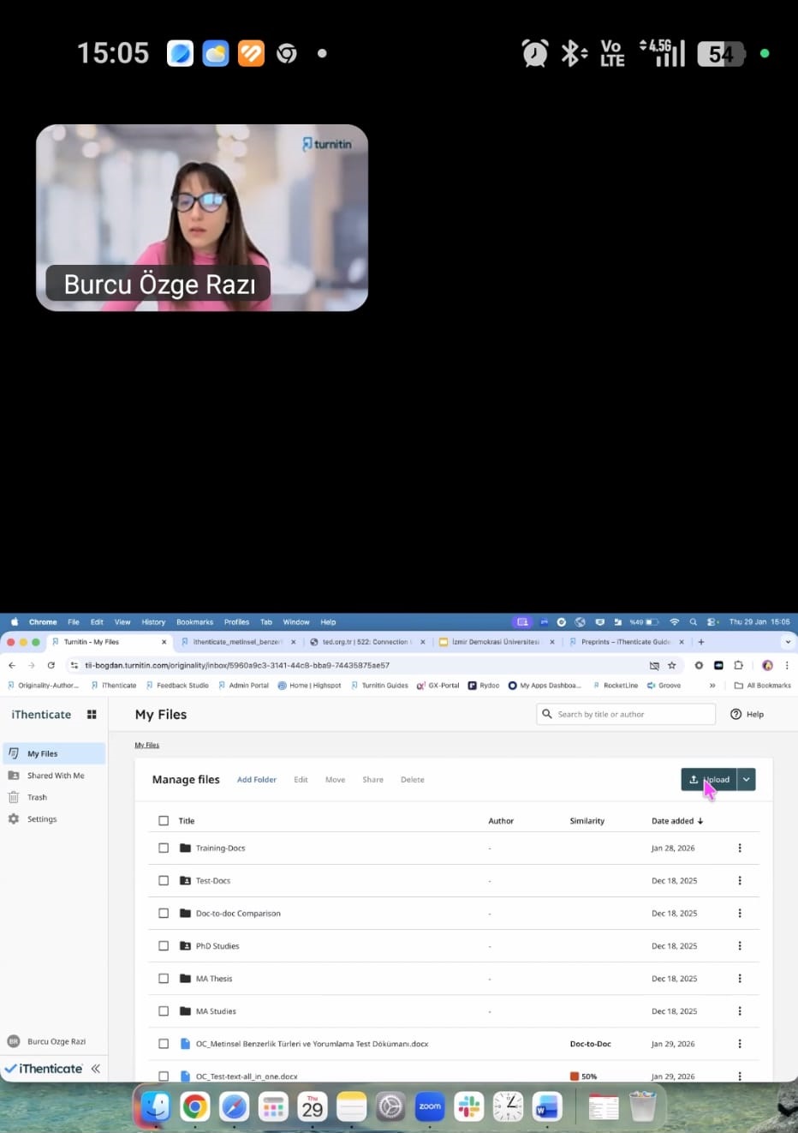Click the Help question mark icon
Screen dimensions: 798x1133
point(735,714)
